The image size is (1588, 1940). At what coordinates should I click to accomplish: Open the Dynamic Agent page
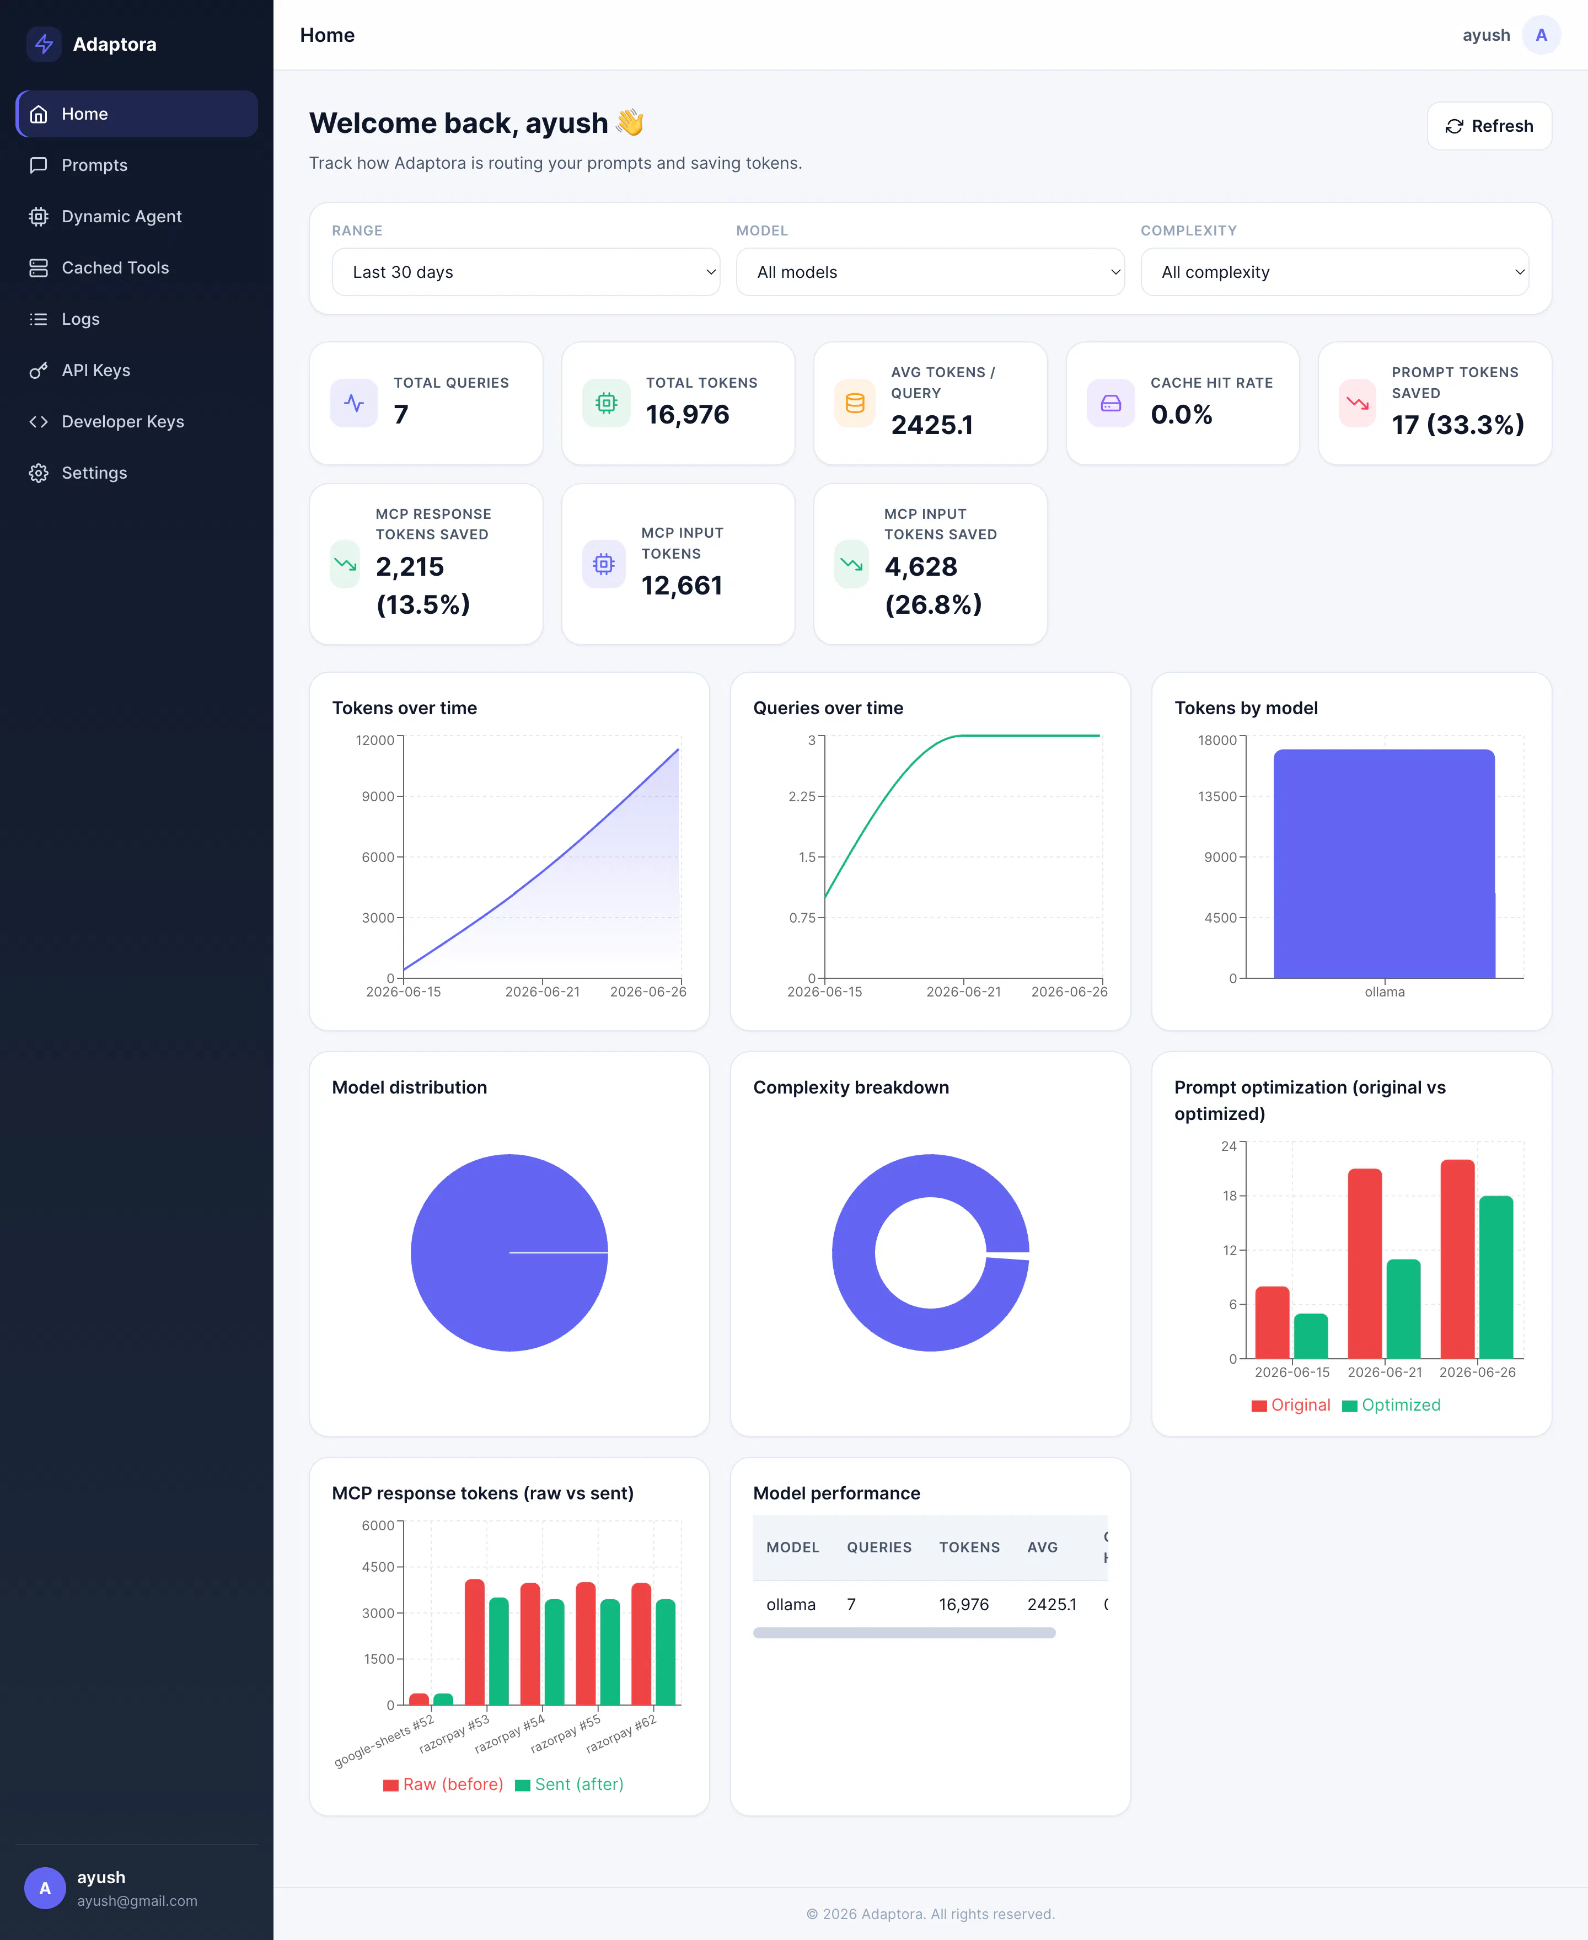click(137, 217)
